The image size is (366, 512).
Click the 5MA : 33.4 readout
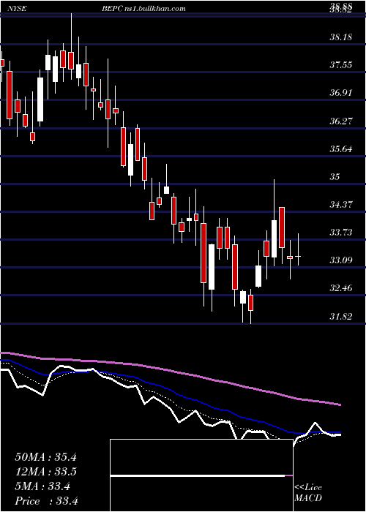(x=42, y=486)
